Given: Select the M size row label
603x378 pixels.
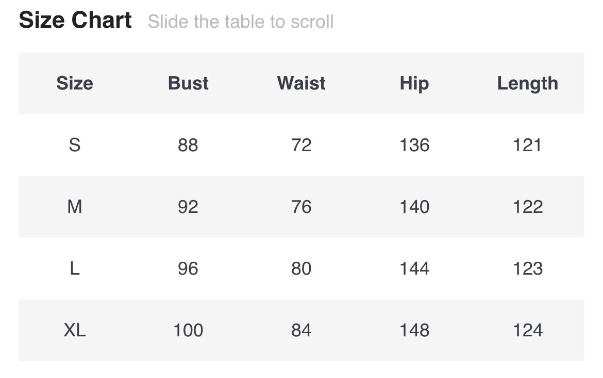Looking at the screenshot, I should pyautogui.click(x=75, y=207).
